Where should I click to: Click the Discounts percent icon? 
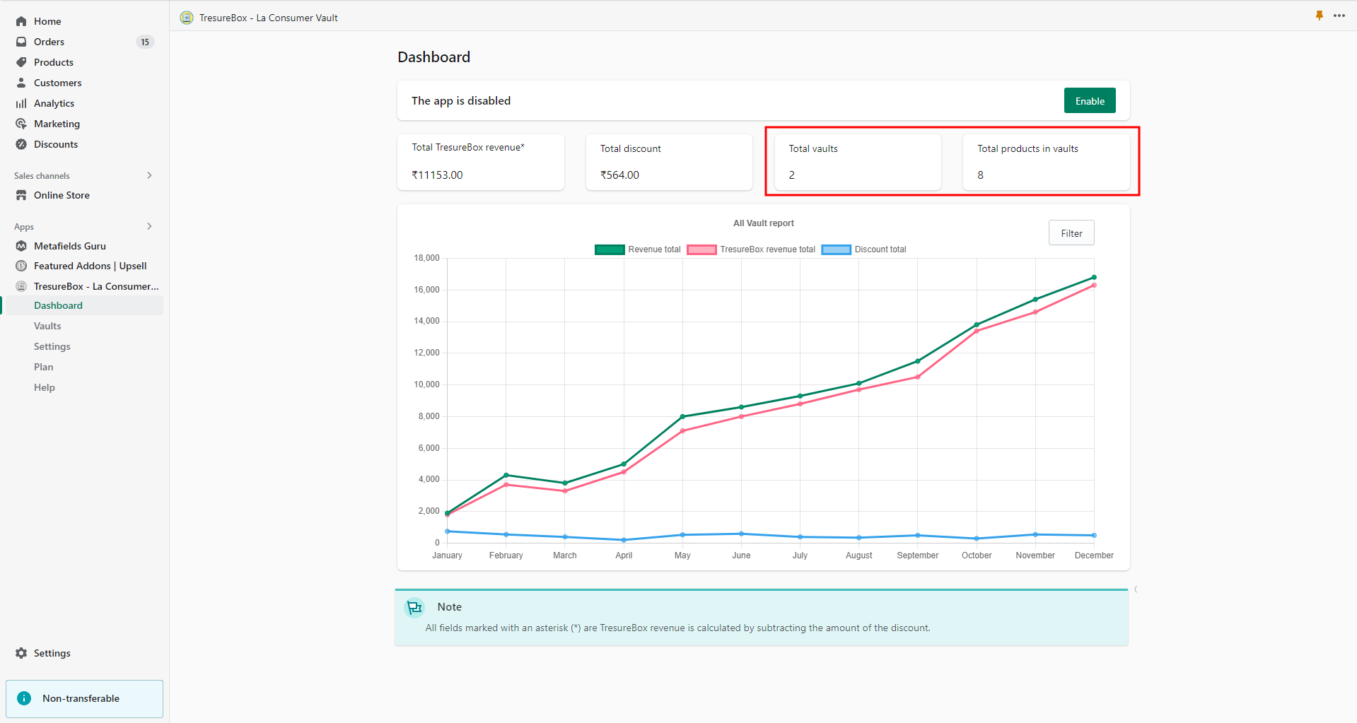point(21,144)
